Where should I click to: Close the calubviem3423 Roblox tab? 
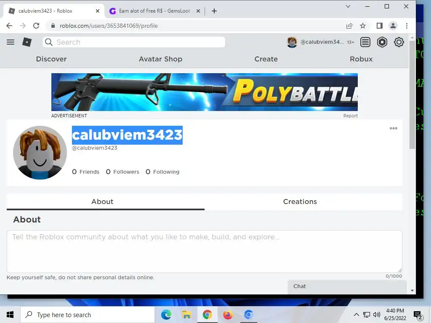[98, 11]
